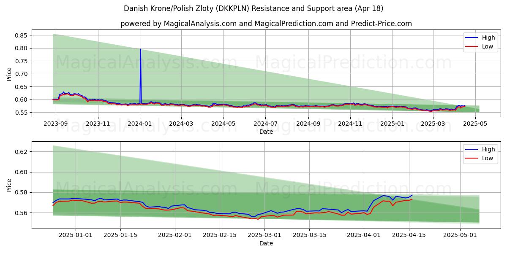Click the price spike peak near 2024-01
The width and height of the screenshot is (507, 253).
140,49
